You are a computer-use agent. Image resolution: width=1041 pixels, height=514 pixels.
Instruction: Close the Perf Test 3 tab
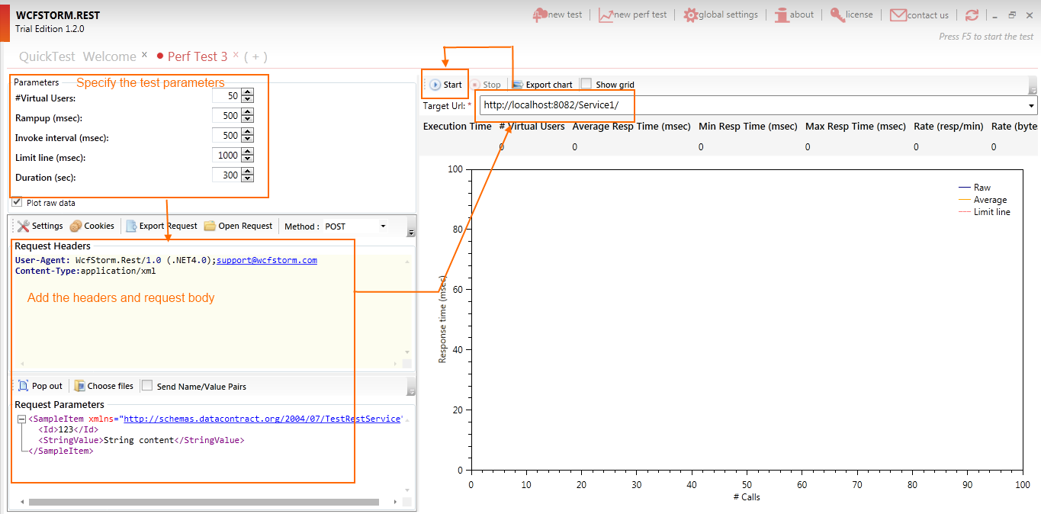tap(236, 55)
